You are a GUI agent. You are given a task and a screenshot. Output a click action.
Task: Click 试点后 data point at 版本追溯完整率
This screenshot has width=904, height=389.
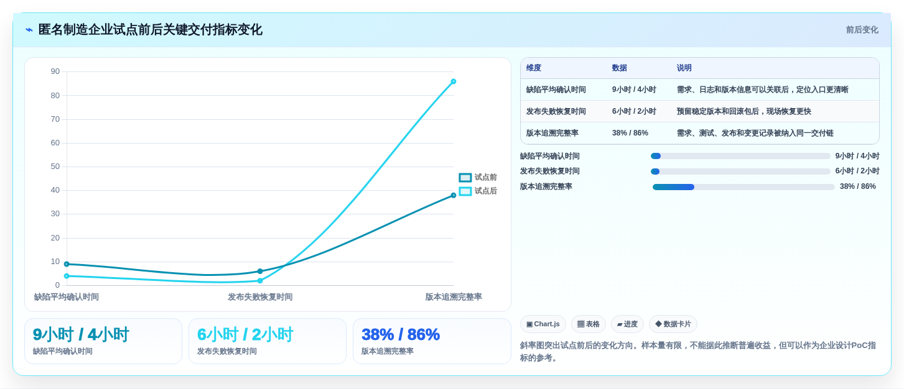point(454,81)
